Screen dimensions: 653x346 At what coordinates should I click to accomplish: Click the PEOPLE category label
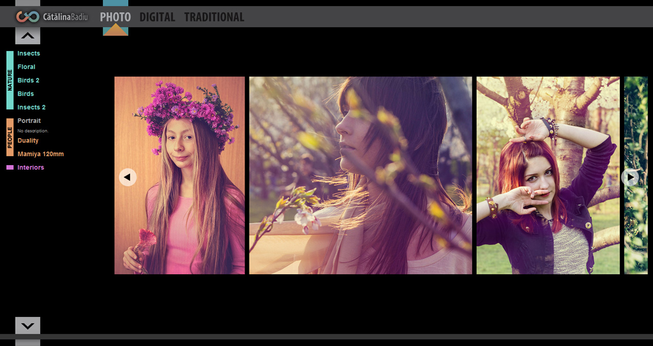coord(10,137)
